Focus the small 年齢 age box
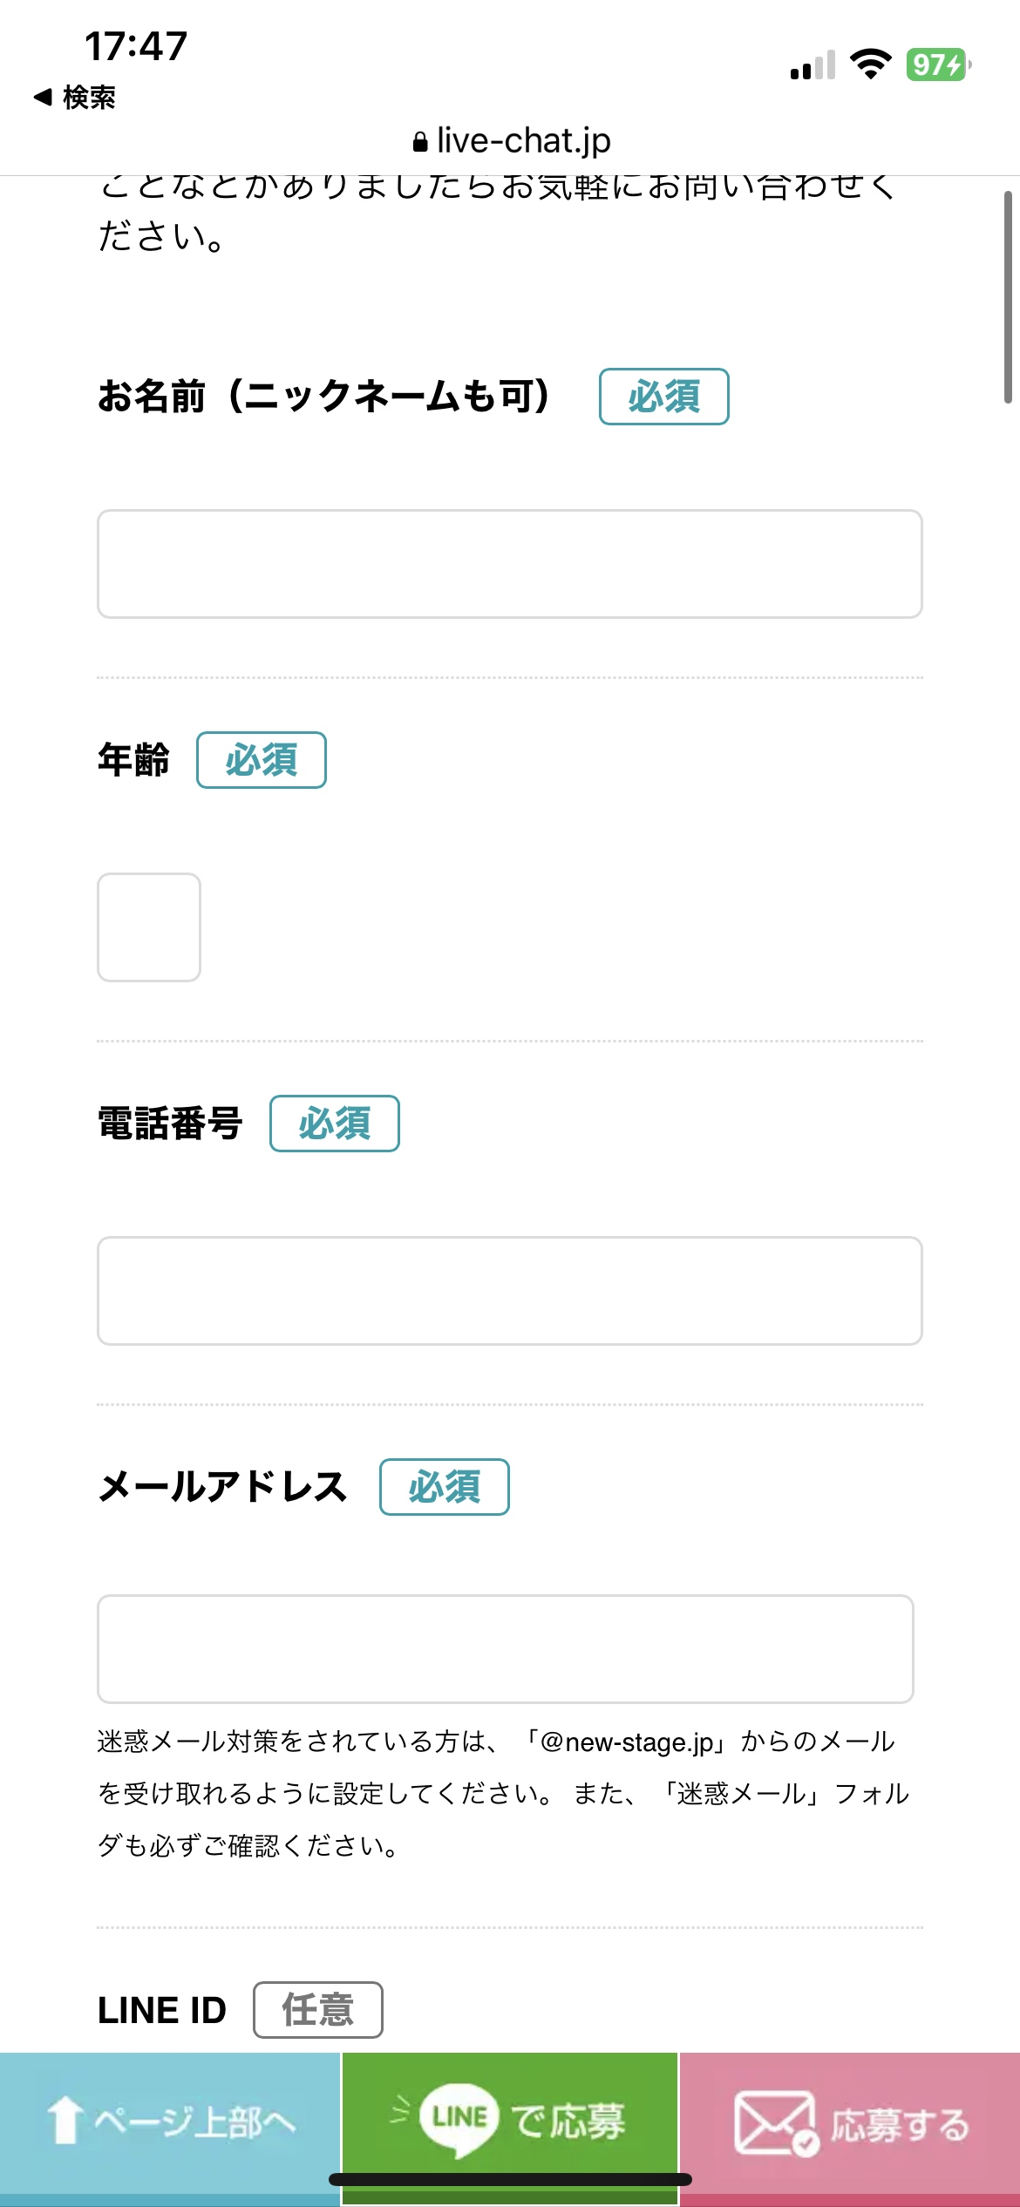Viewport: 1020px width, 2207px height. pos(149,927)
